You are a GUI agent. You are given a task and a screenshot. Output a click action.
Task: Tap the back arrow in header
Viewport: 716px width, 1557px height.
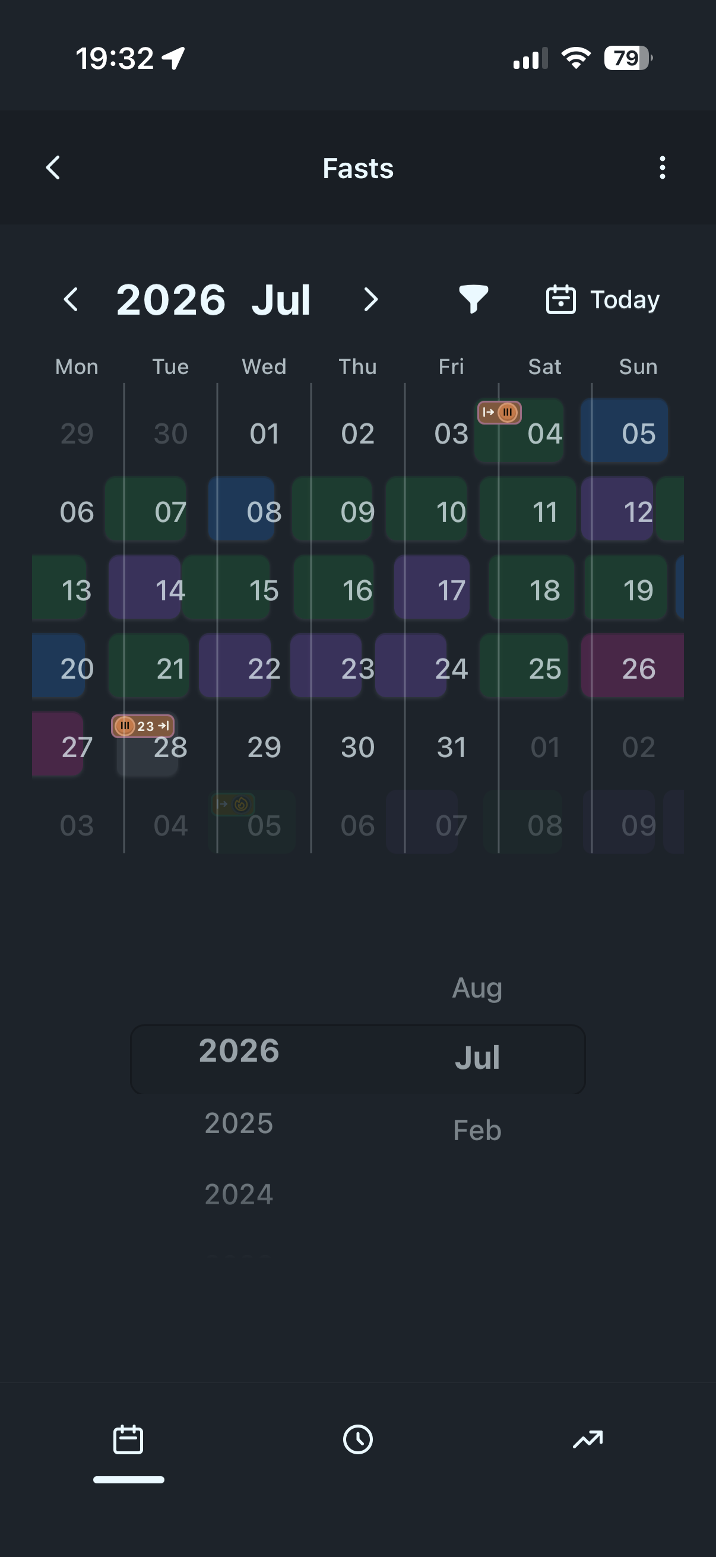[53, 167]
